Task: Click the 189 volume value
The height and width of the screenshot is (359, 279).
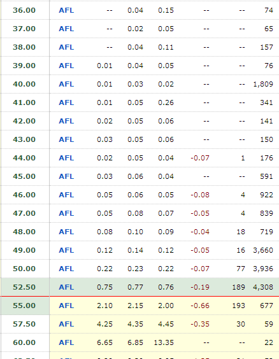Action: pyautogui.click(x=238, y=287)
